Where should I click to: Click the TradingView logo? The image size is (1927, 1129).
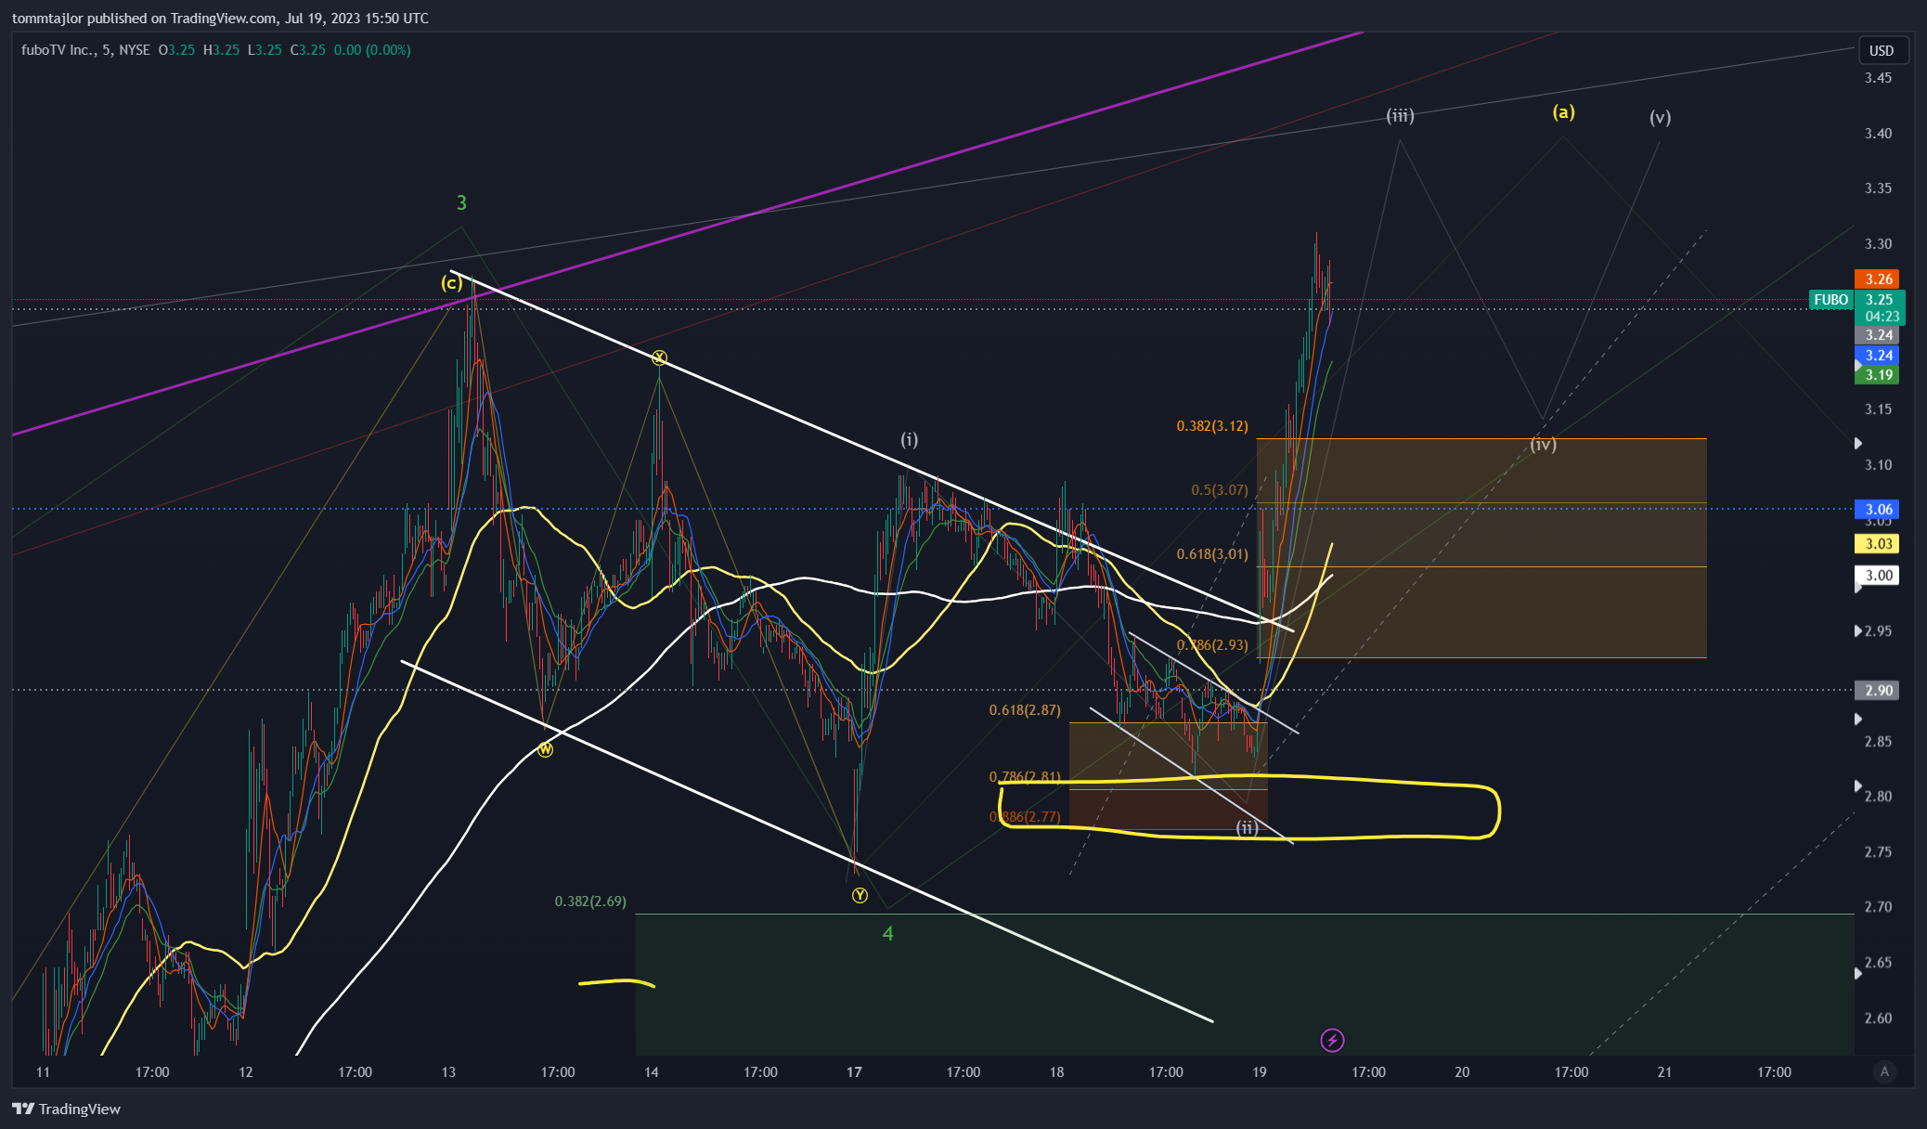67,1109
